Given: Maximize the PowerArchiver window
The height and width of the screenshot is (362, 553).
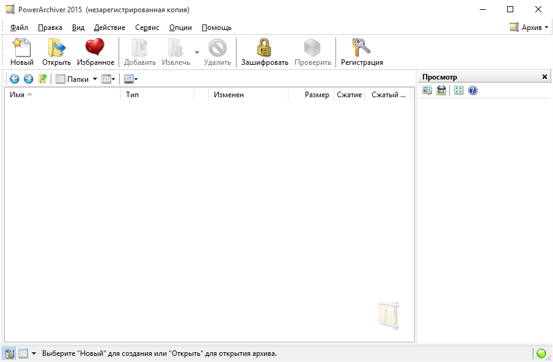Looking at the screenshot, I should (x=510, y=9).
